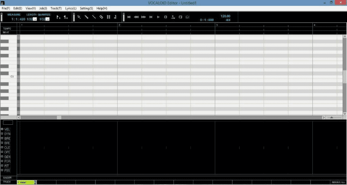
Task: Click the VOCALOID app icon in title bar
Action: 3,3
